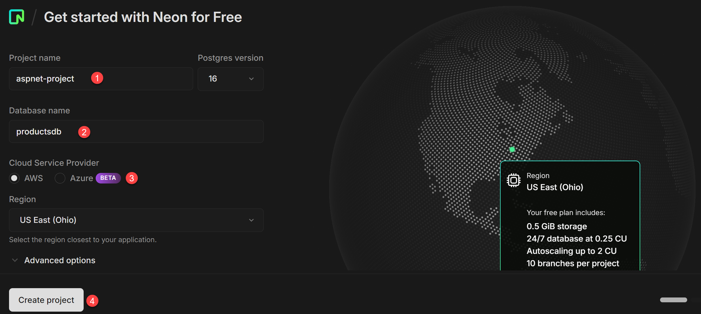Click the 'Postgres version' label

coord(230,58)
